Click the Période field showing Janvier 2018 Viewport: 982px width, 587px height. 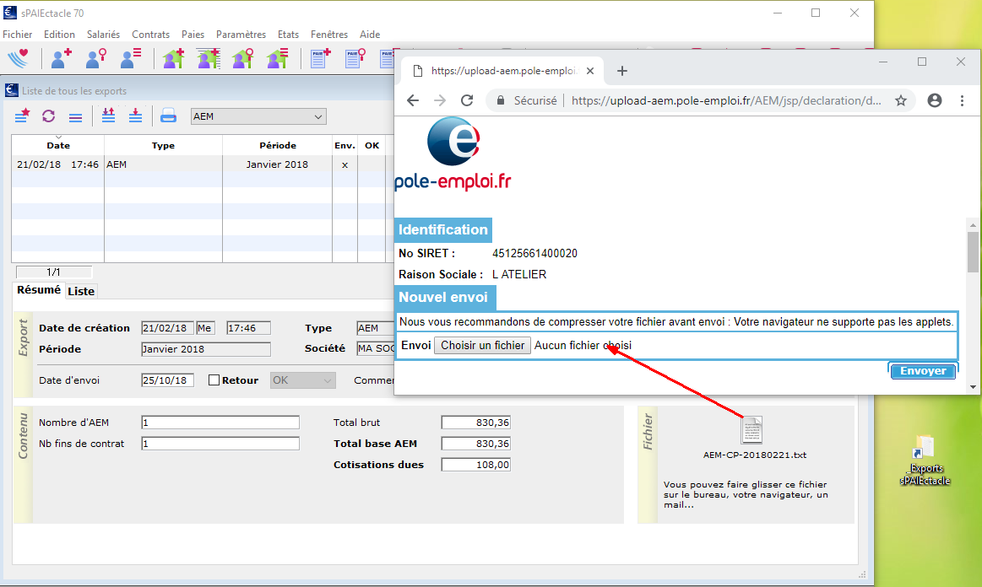pos(206,349)
